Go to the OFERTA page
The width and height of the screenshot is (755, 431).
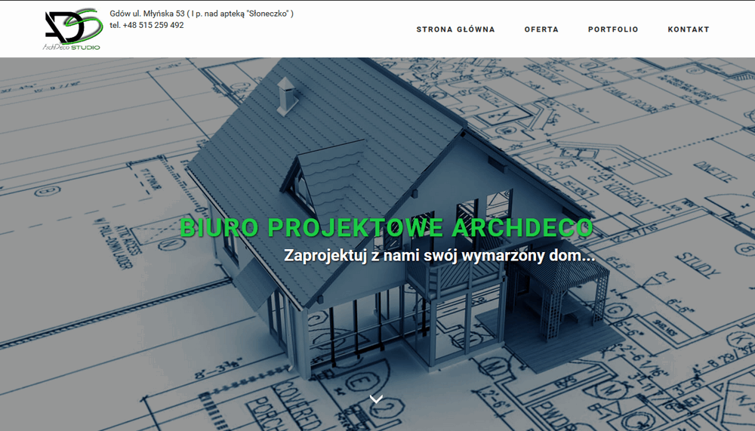[541, 29]
